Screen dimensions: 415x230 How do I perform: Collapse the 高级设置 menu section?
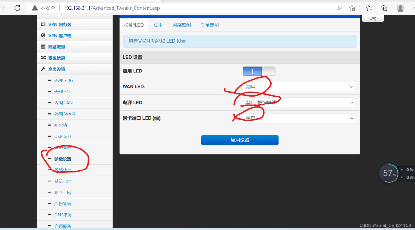57,69
